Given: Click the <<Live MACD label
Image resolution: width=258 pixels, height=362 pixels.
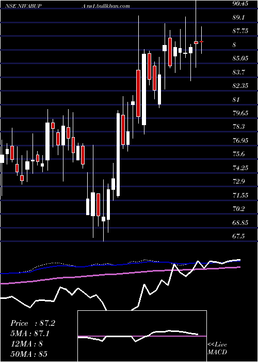Looking at the screenshot, I should (x=217, y=349).
